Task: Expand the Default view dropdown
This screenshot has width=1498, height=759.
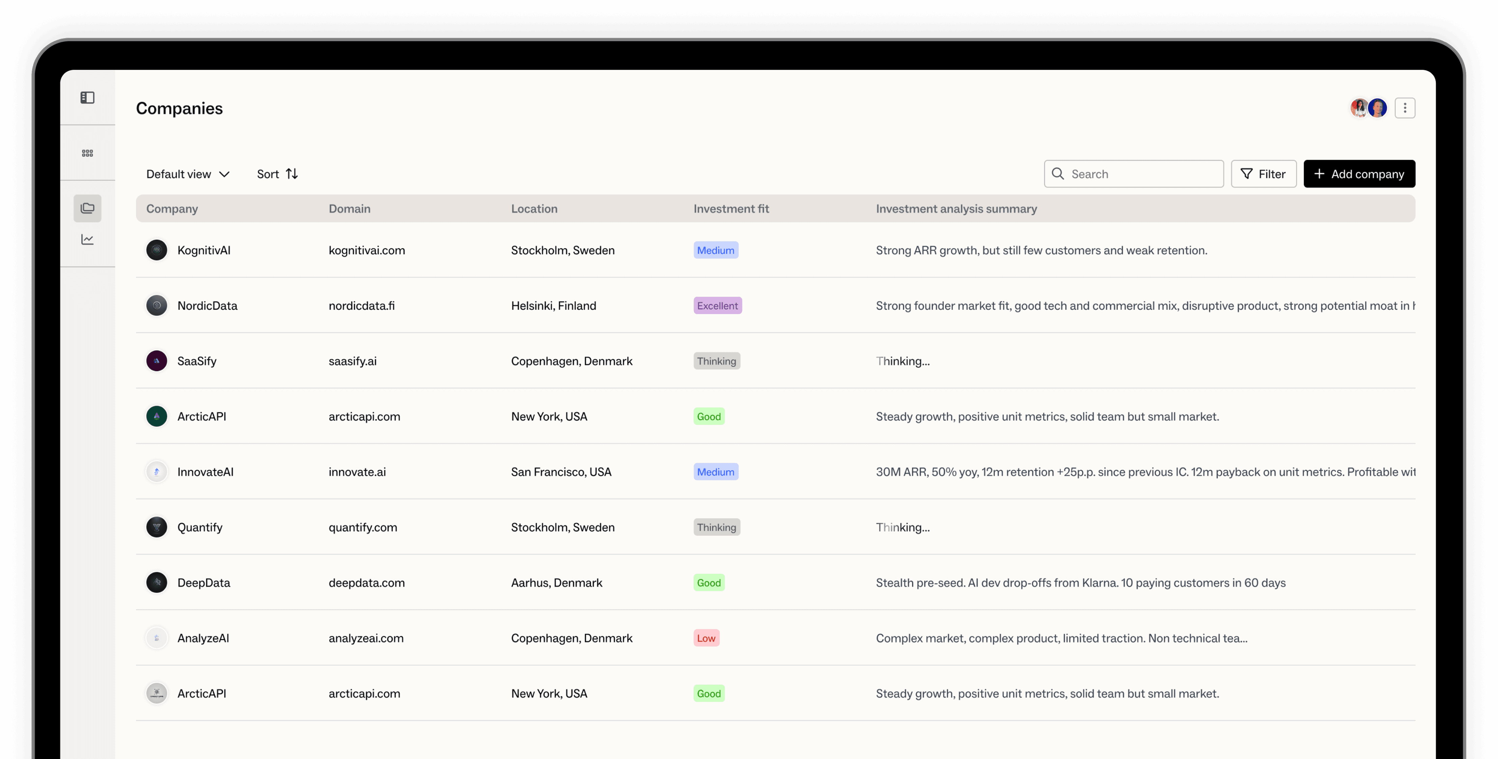Action: click(187, 174)
